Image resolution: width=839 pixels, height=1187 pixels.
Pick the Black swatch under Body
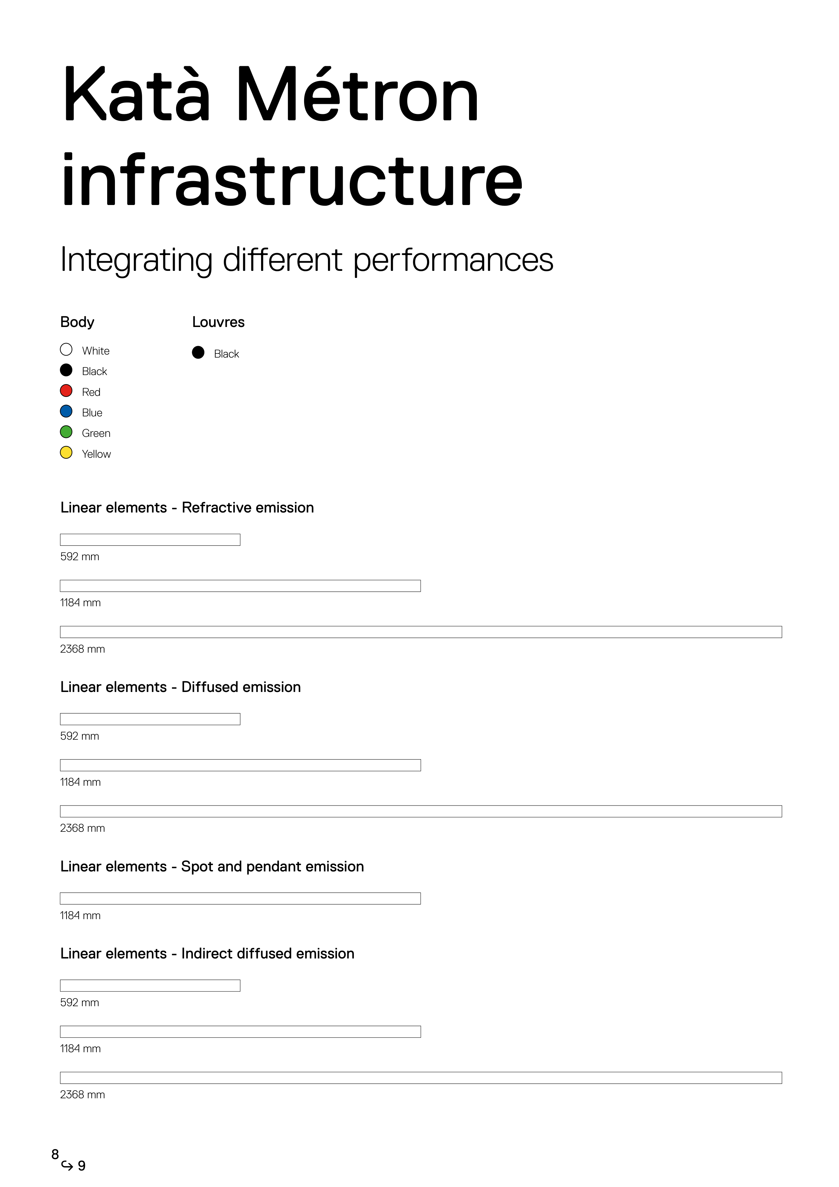tap(66, 370)
